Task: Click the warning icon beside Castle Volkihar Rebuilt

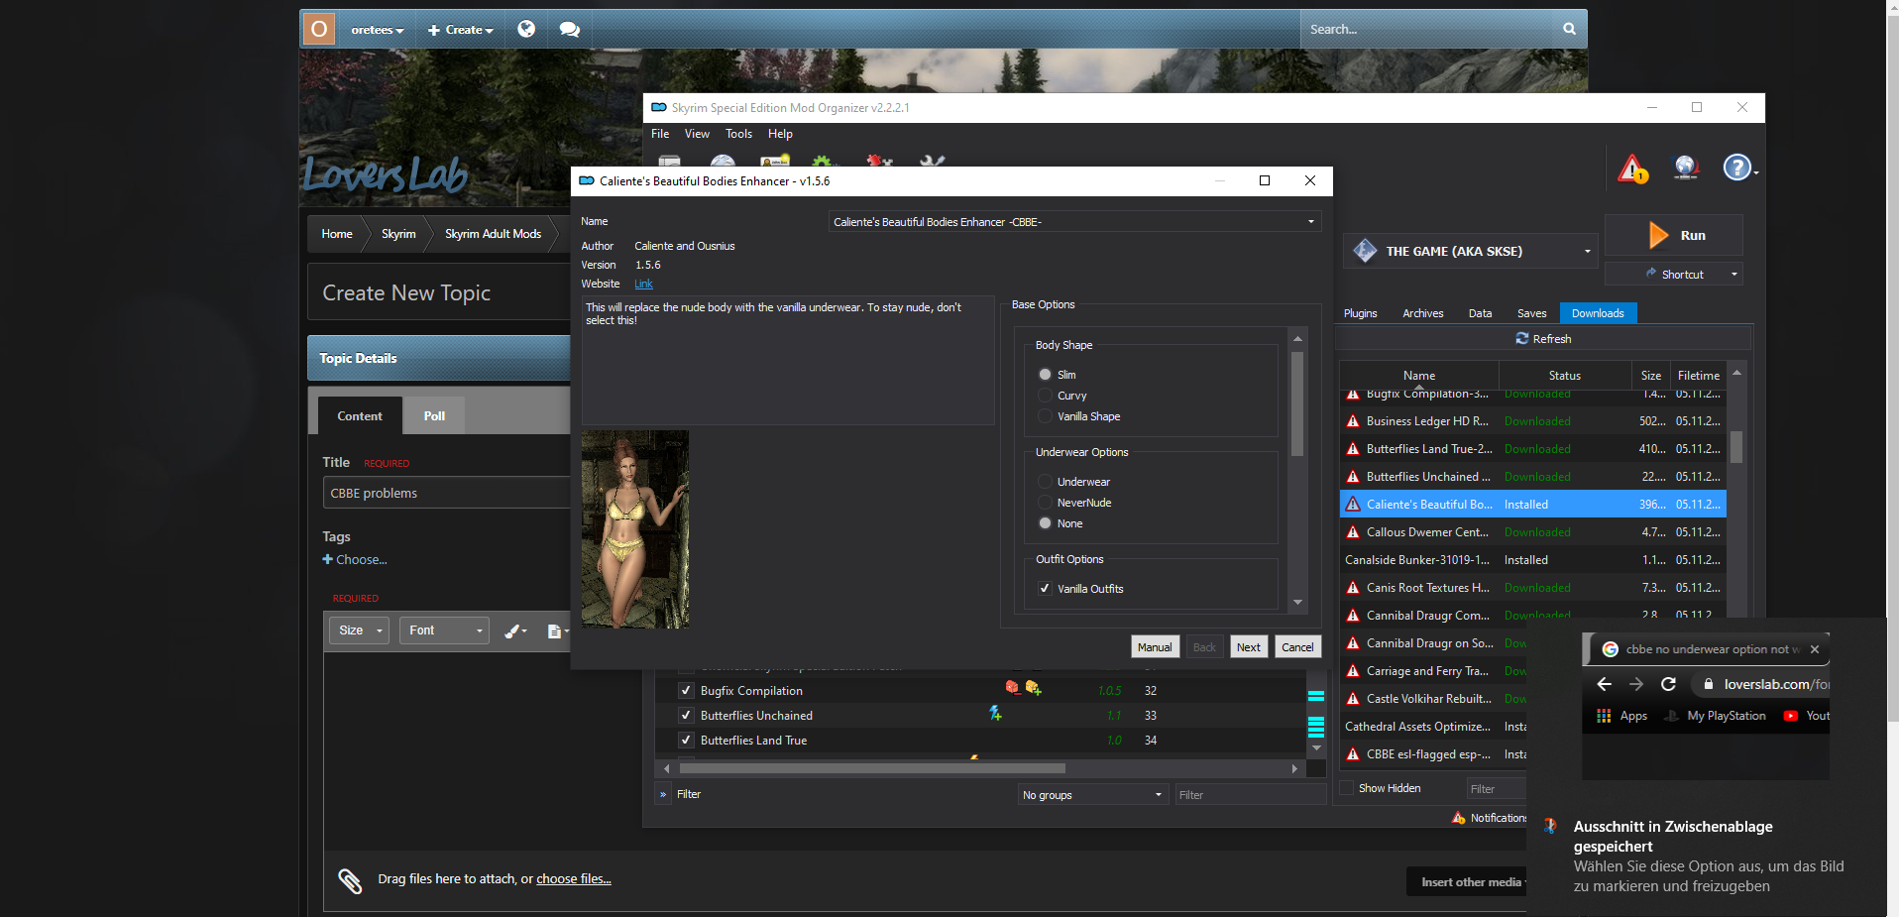Action: coord(1353,699)
